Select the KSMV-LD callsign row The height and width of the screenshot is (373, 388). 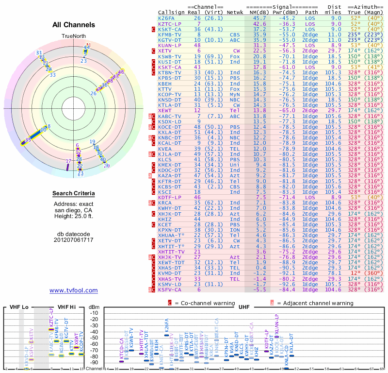(x=271, y=284)
